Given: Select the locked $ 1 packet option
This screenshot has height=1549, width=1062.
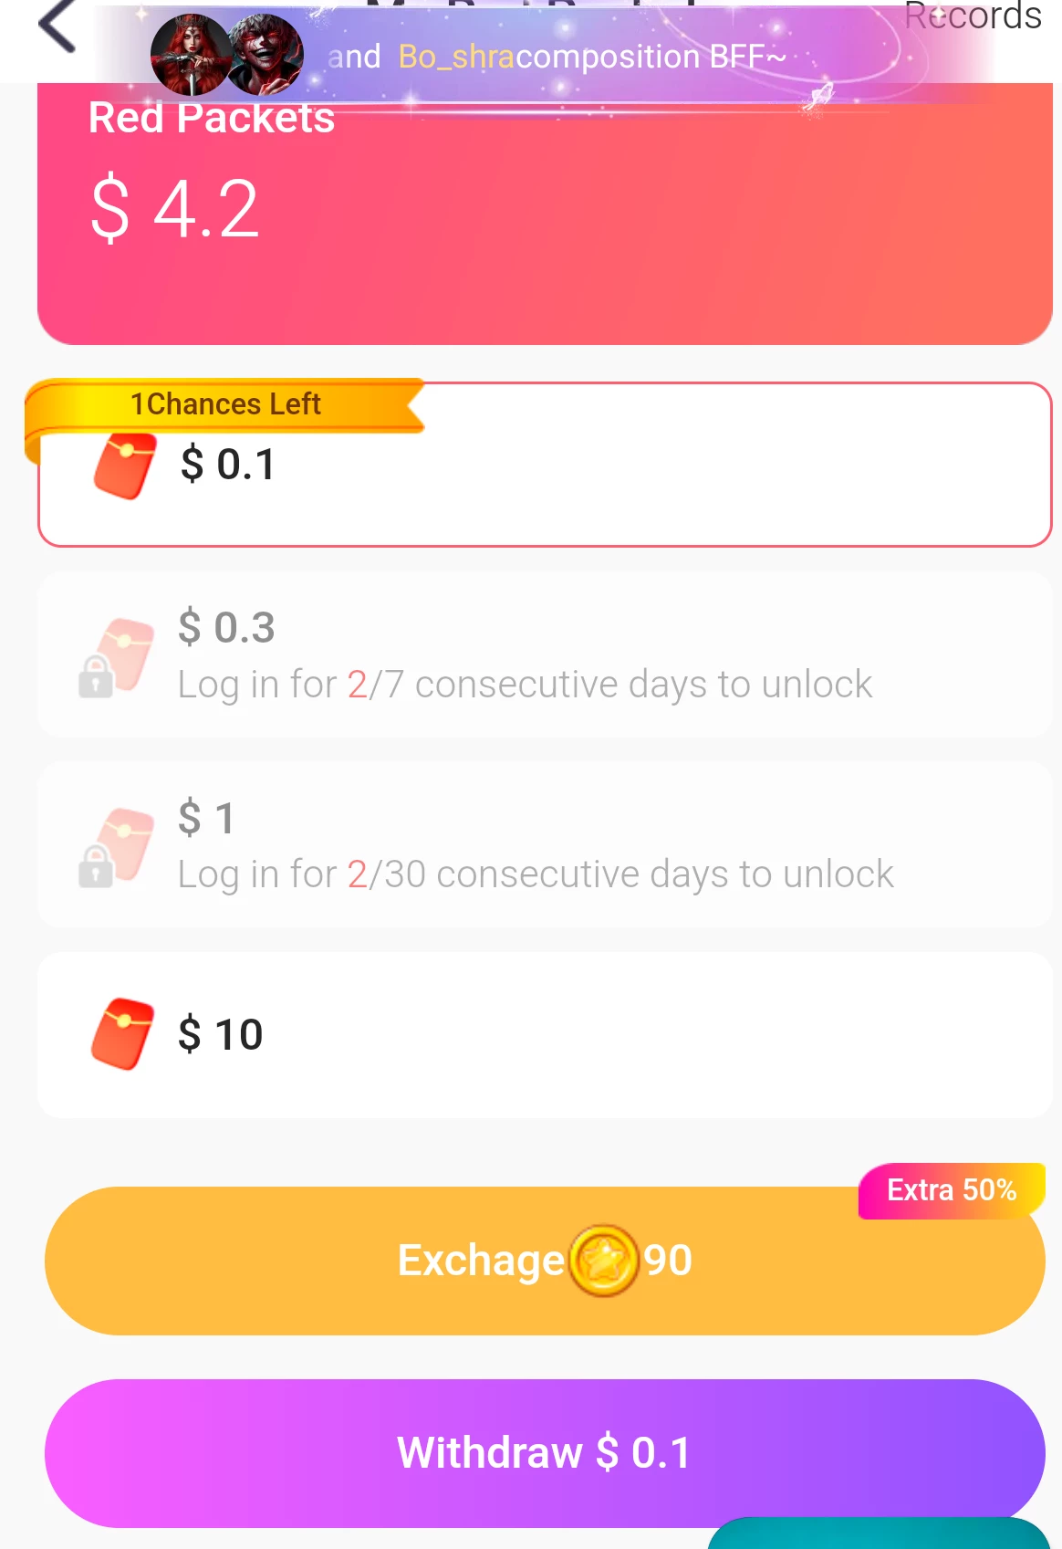Looking at the screenshot, I should [545, 845].
